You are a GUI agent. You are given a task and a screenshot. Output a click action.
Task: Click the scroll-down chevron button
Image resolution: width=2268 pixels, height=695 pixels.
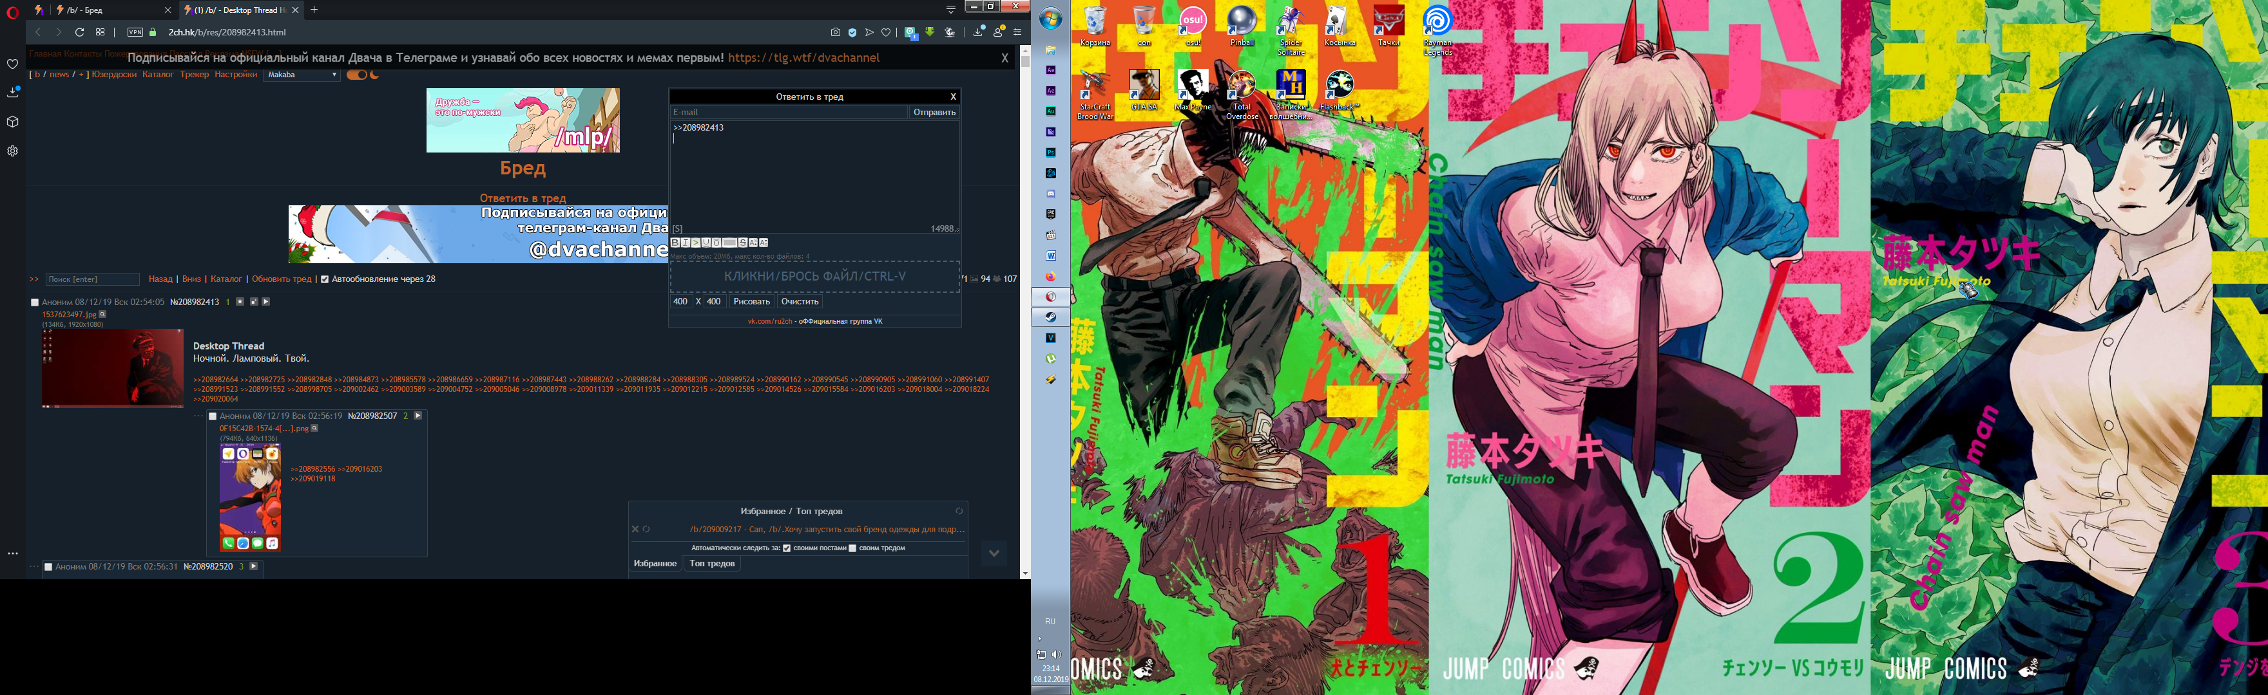(994, 553)
